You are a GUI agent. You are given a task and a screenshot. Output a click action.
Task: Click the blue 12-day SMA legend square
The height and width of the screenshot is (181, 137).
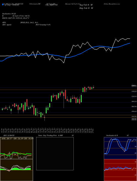[3, 5]
